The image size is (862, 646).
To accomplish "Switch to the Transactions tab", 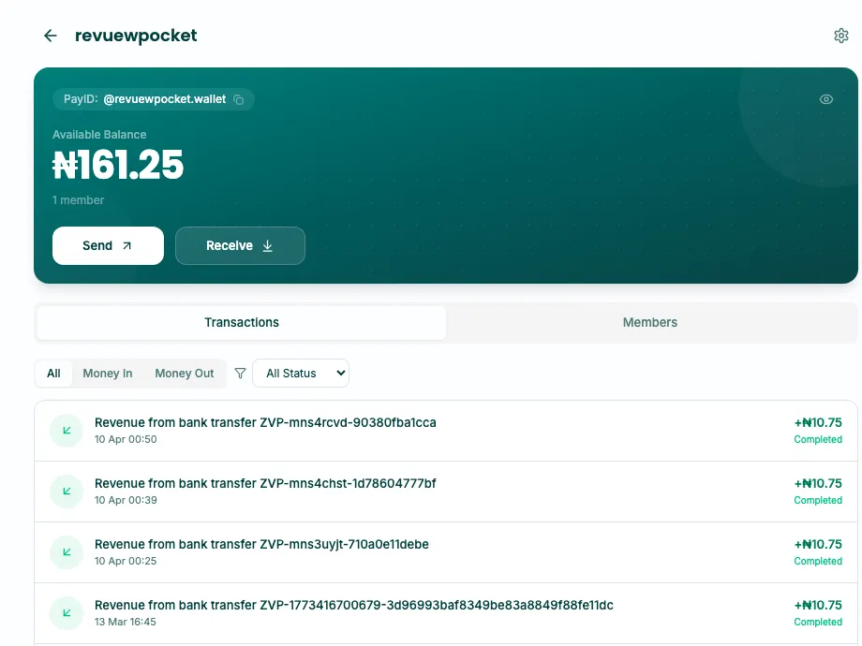I will click(x=242, y=322).
